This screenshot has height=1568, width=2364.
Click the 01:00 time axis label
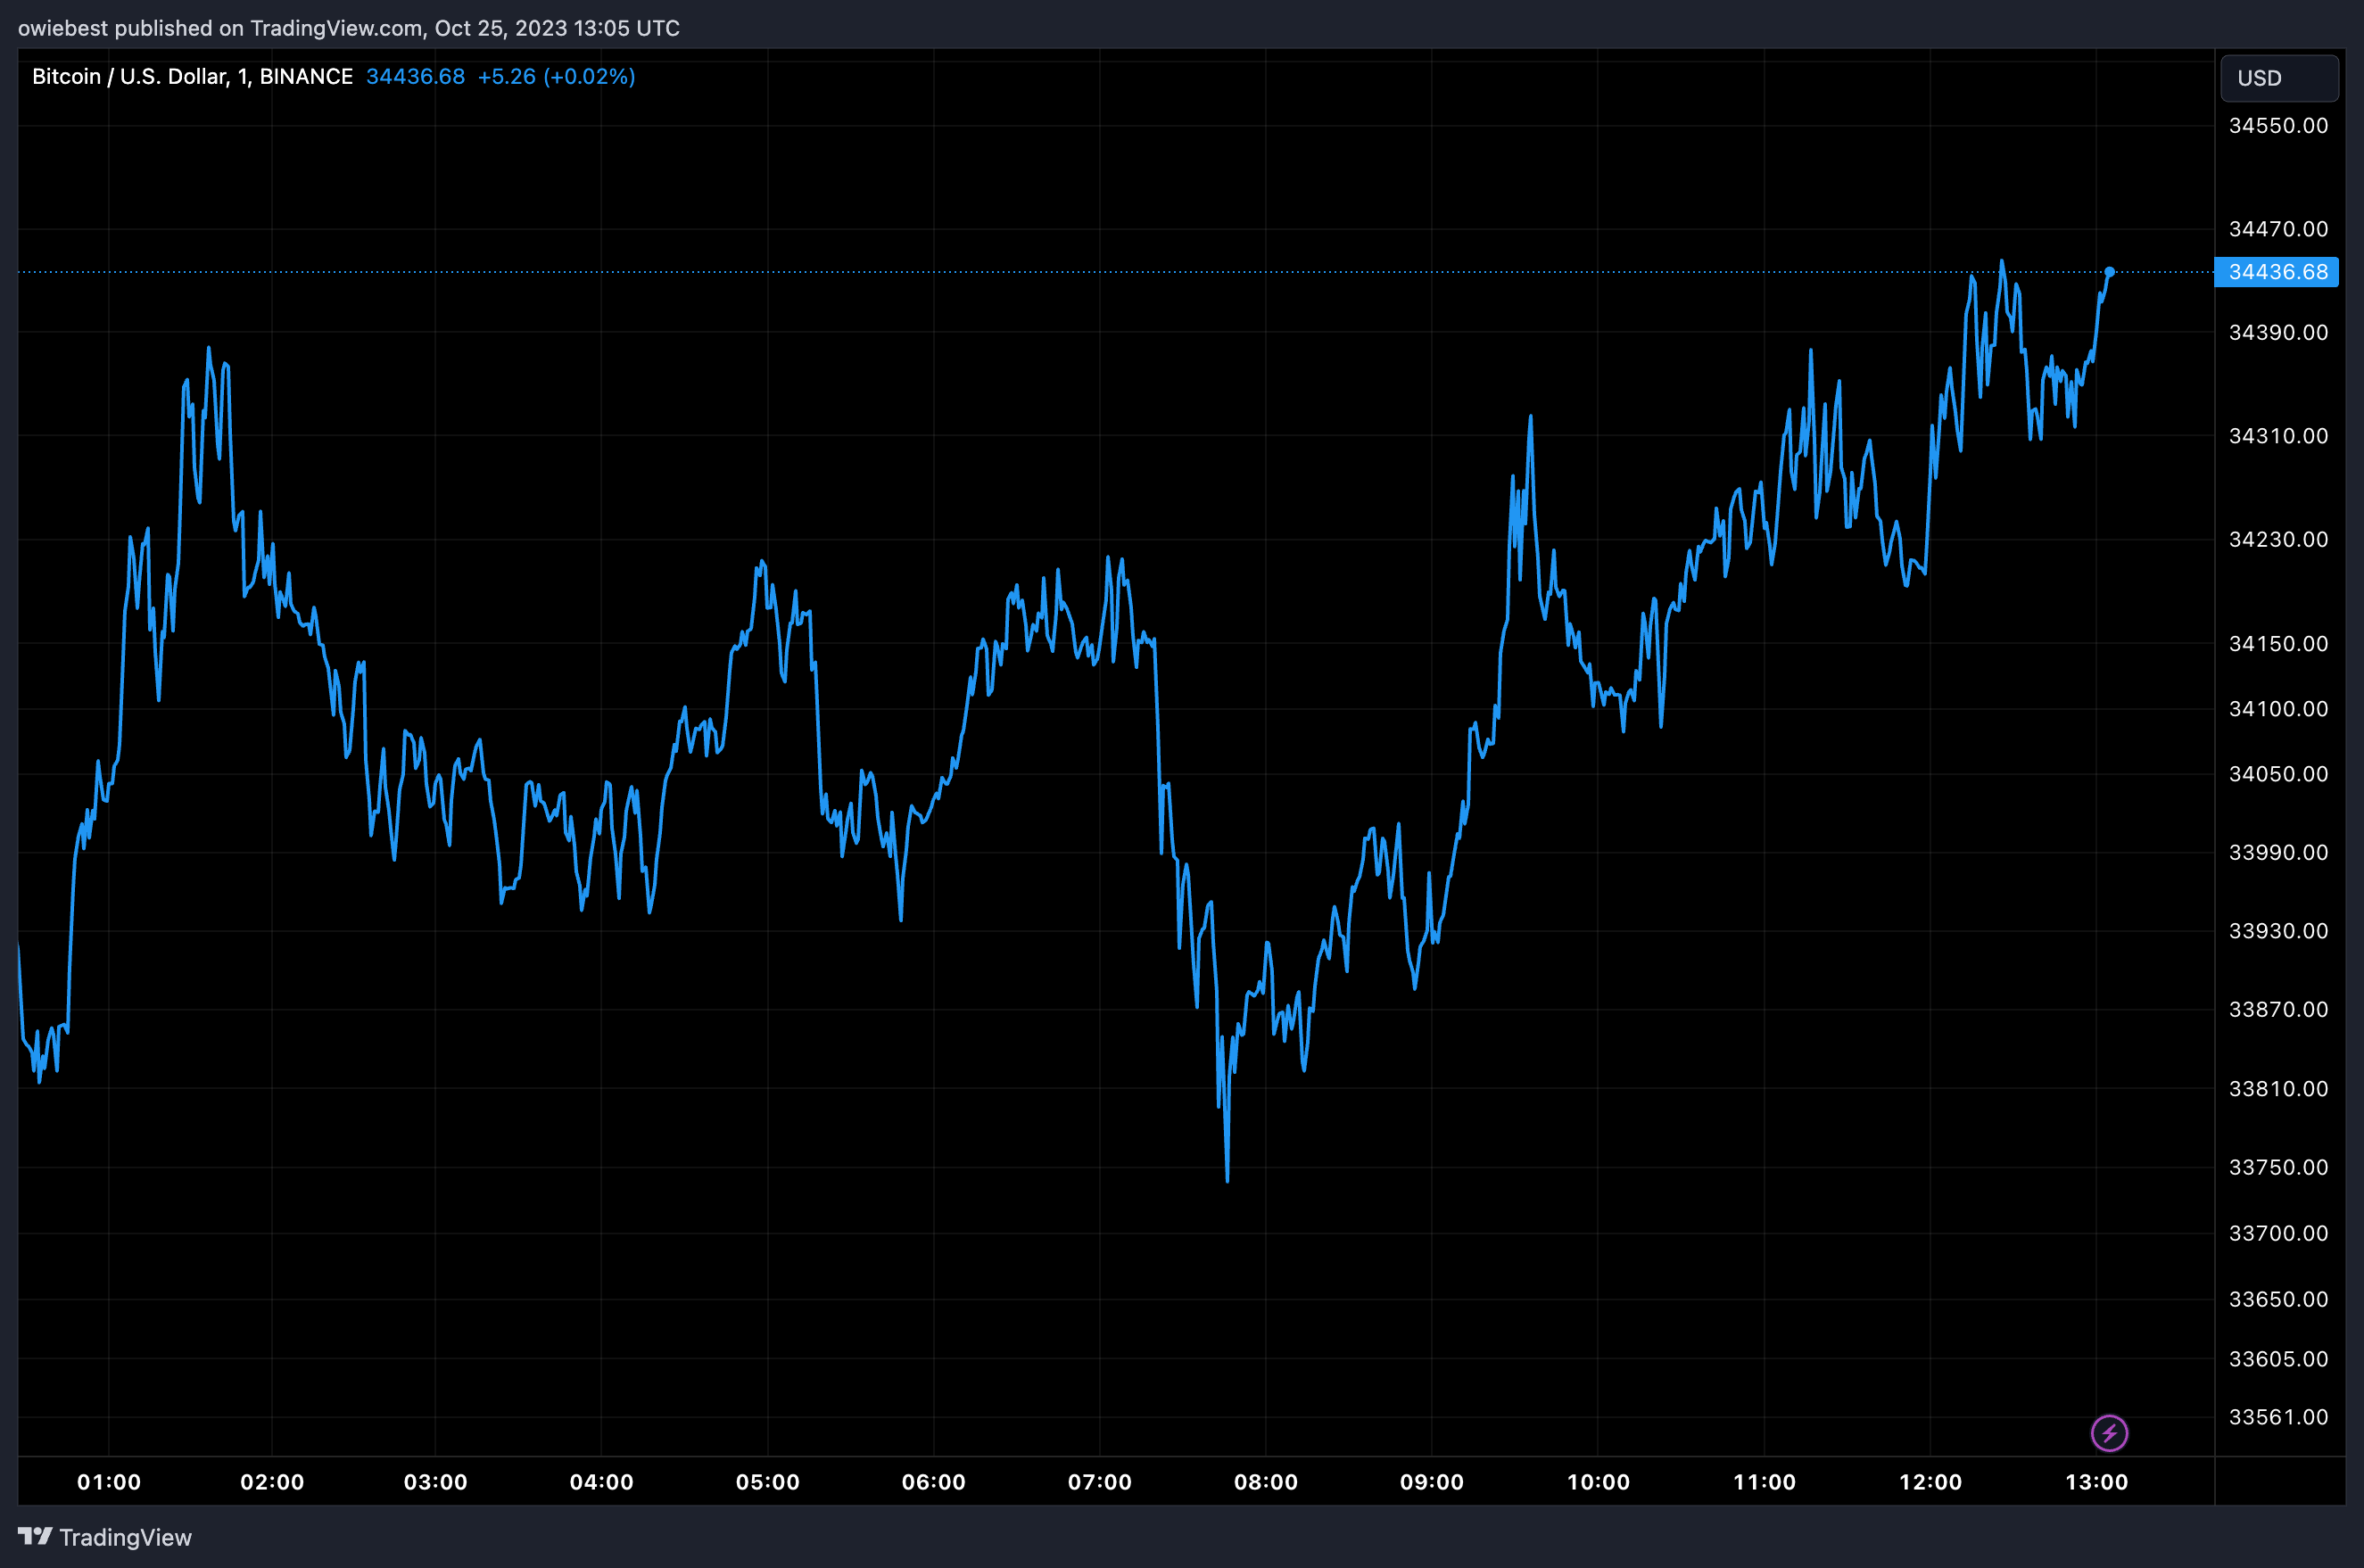pos(109,1482)
